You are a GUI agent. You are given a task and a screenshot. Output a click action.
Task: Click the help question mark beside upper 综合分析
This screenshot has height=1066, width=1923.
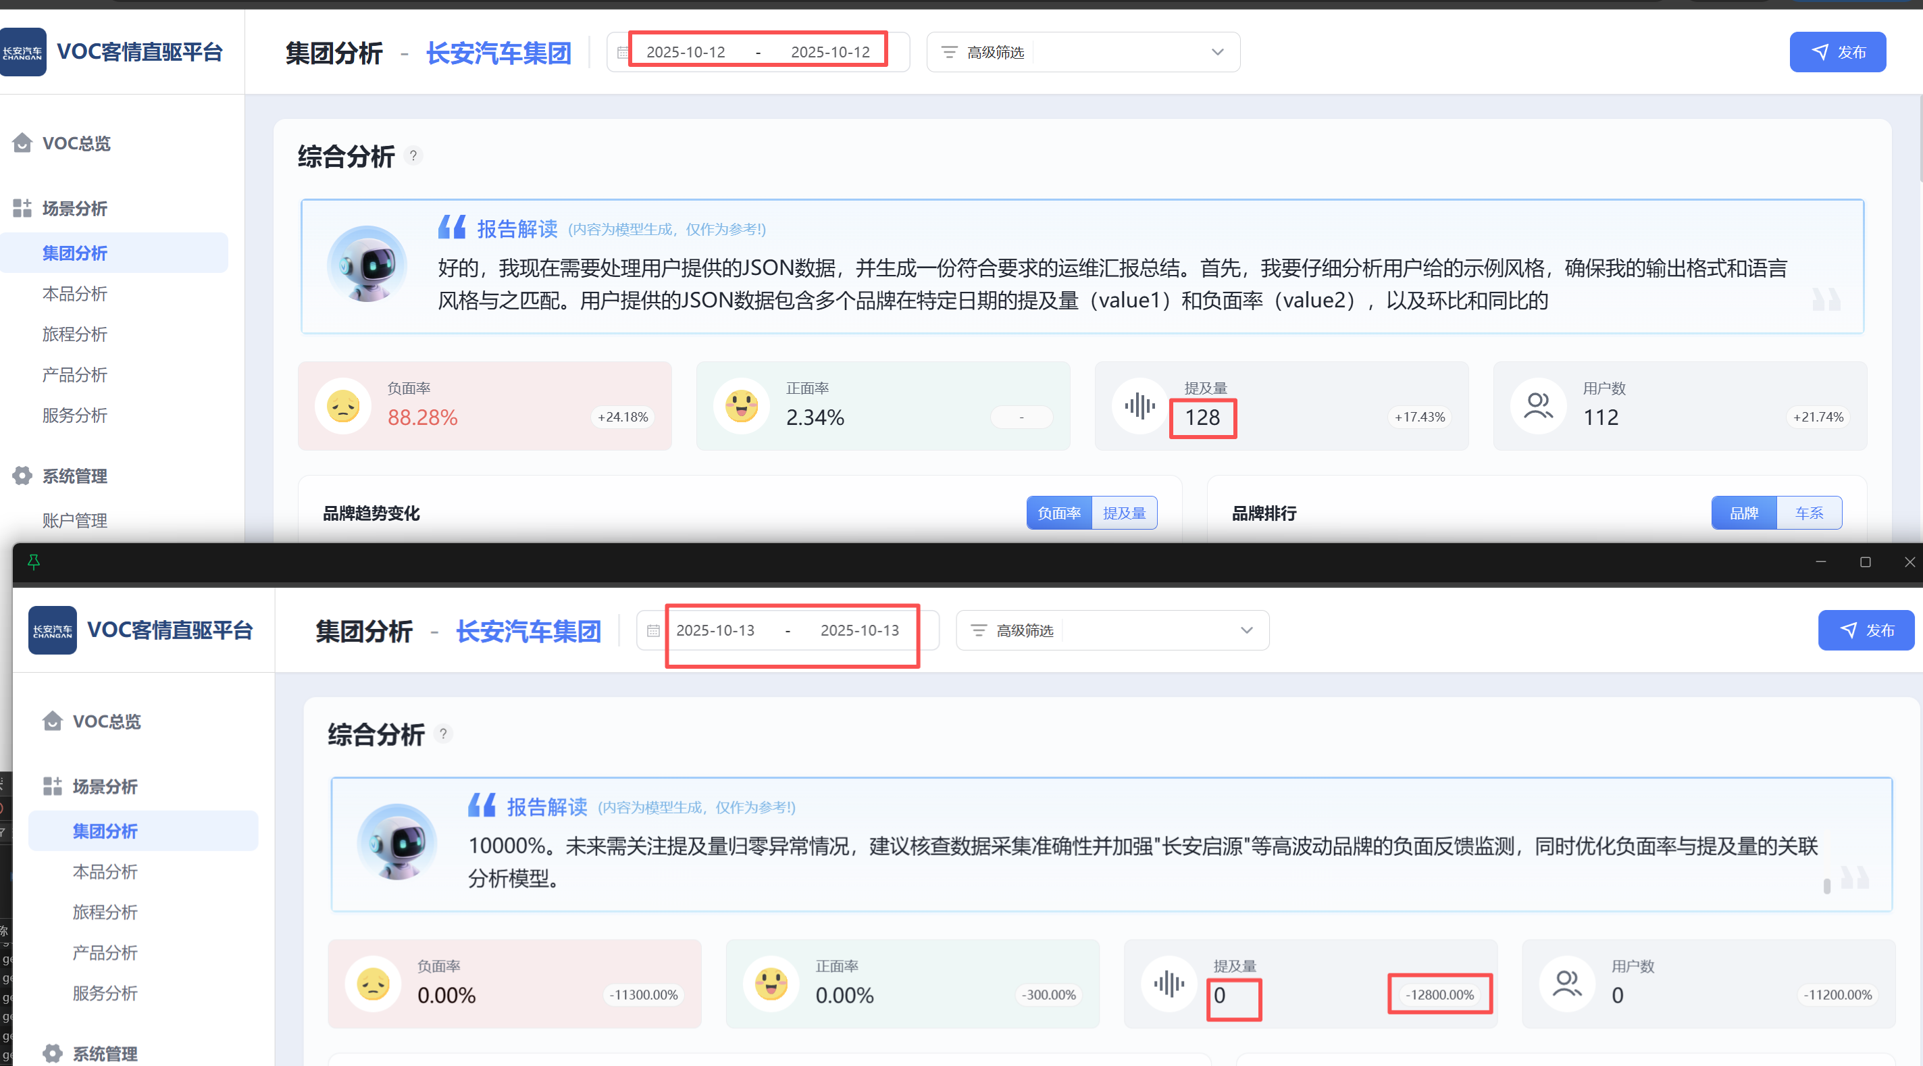[x=413, y=155]
